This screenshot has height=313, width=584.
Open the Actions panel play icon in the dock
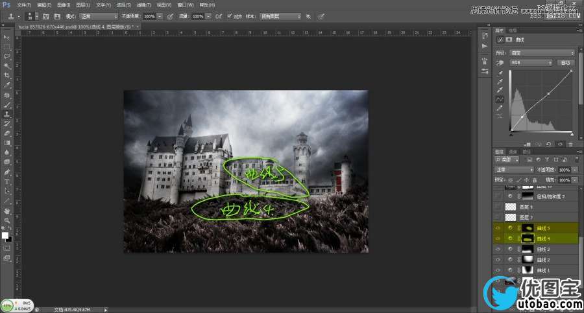(484, 46)
